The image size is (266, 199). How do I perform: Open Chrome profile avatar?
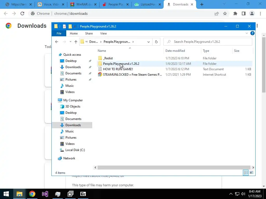tap(252, 13)
